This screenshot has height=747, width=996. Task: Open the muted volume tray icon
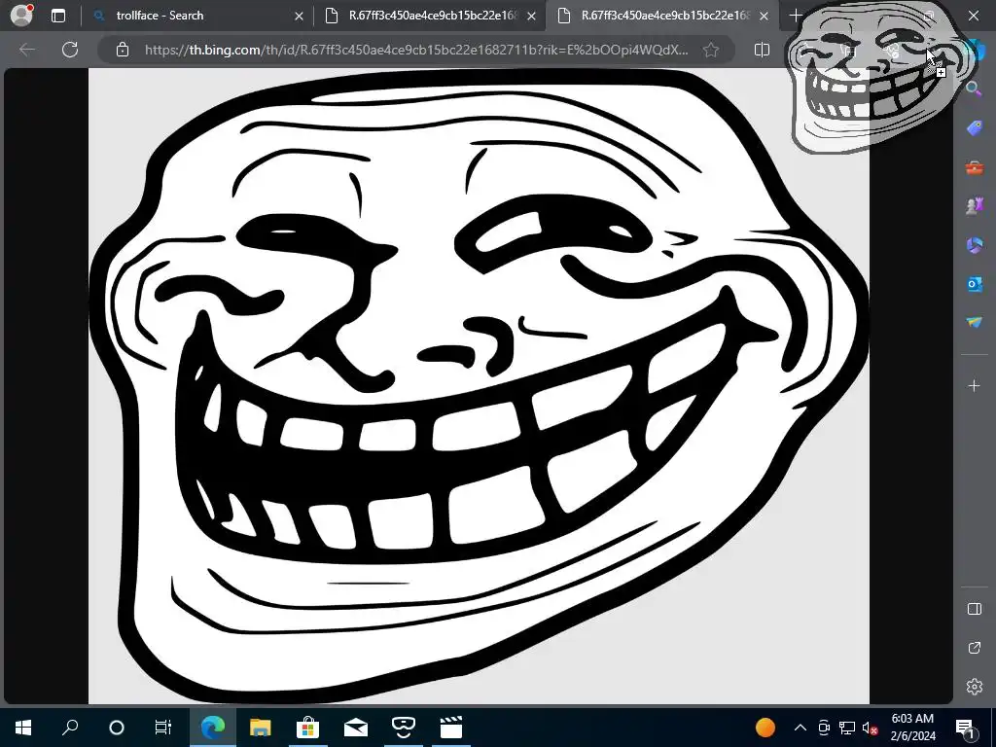coord(871,728)
